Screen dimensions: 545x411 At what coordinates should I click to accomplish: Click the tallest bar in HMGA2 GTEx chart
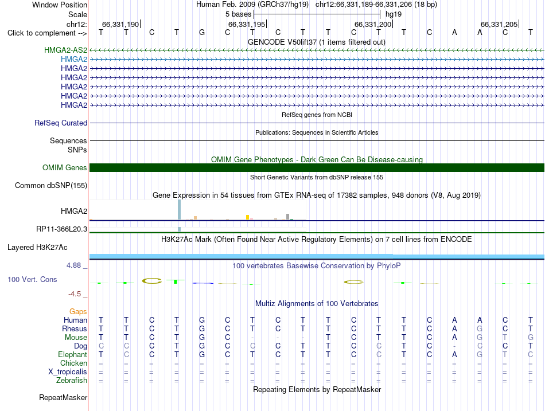pyautogui.click(x=180, y=209)
